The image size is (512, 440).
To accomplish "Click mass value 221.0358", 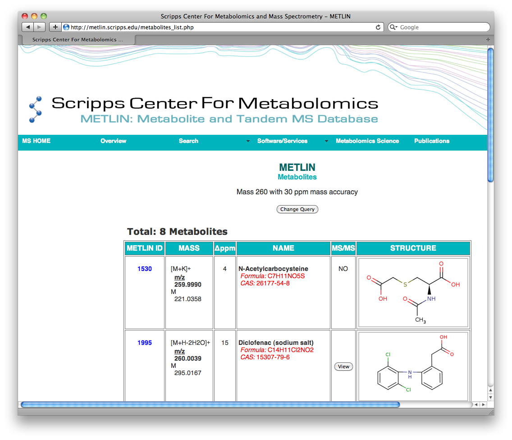I will pyautogui.click(x=188, y=299).
